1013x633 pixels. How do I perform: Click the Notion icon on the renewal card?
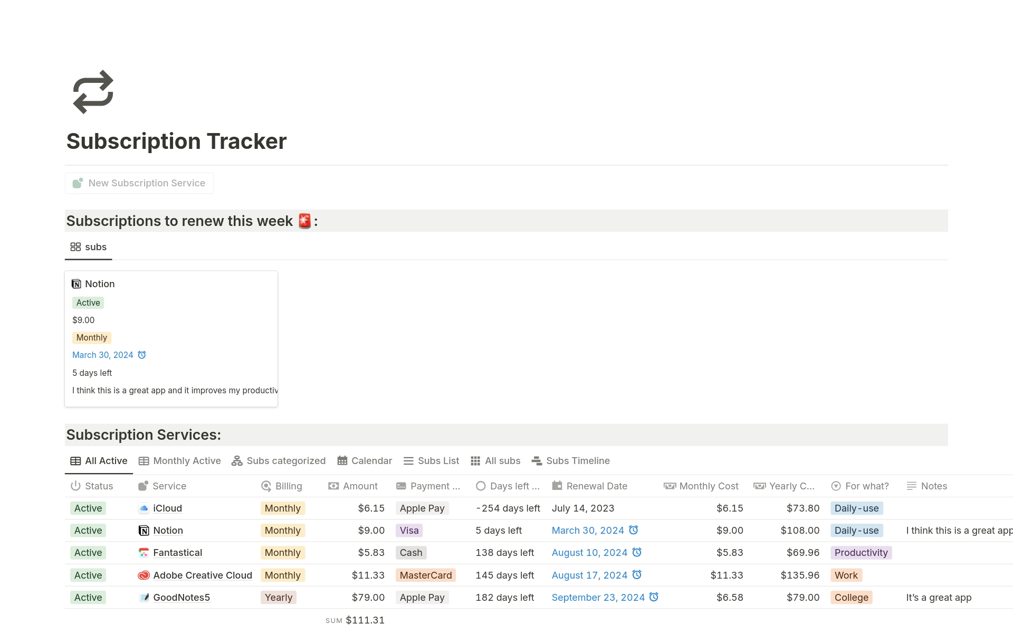(x=77, y=284)
